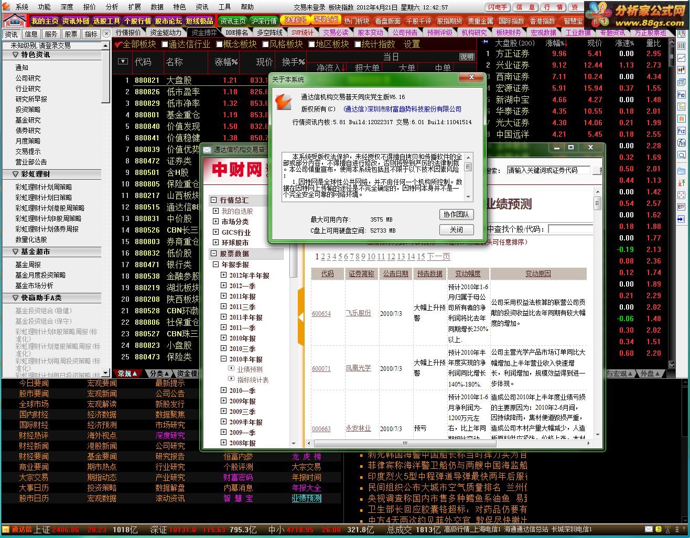Image resolution: width=690 pixels, height=538 pixels.
Task: Click the magnifier stock search icon
Action: (x=682, y=155)
